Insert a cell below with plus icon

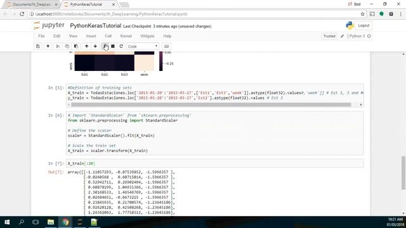[x=48, y=46]
